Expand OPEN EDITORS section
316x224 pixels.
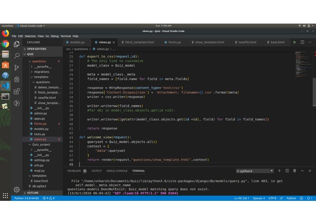coord(43,49)
